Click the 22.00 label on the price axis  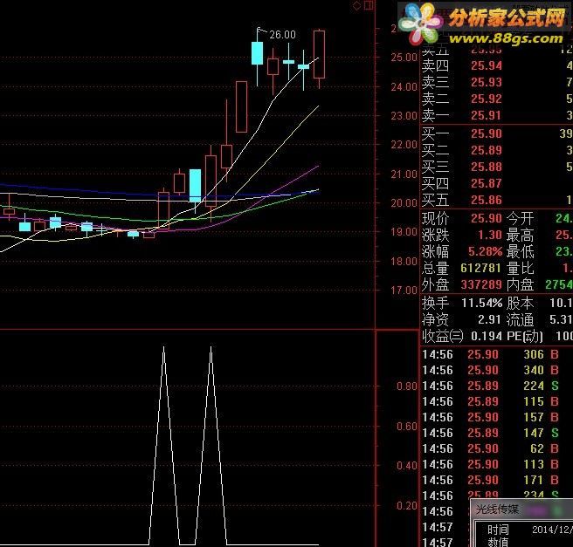pyautogui.click(x=404, y=145)
